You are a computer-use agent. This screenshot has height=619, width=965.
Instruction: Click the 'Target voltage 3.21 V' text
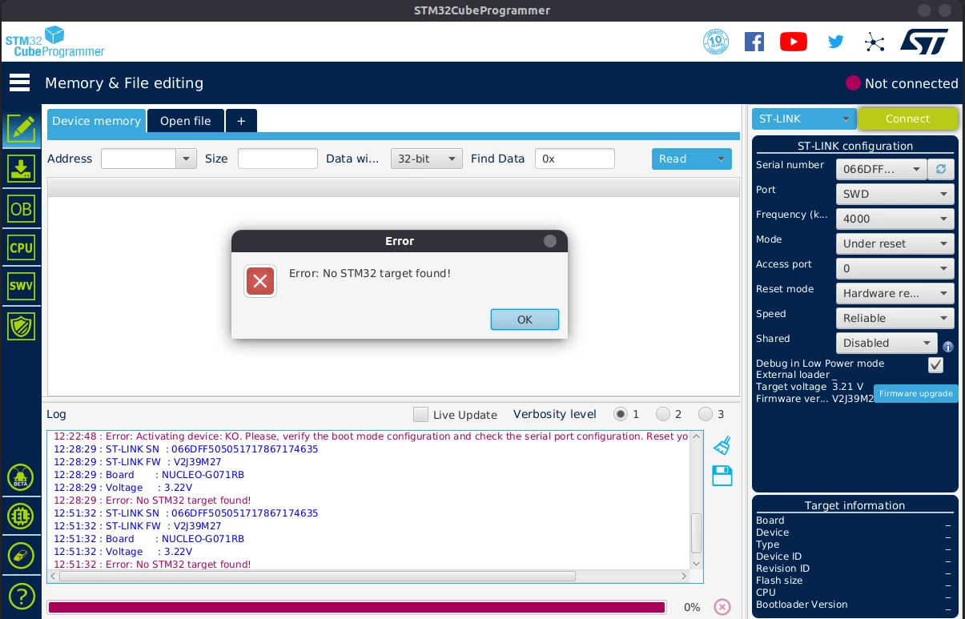click(x=810, y=387)
